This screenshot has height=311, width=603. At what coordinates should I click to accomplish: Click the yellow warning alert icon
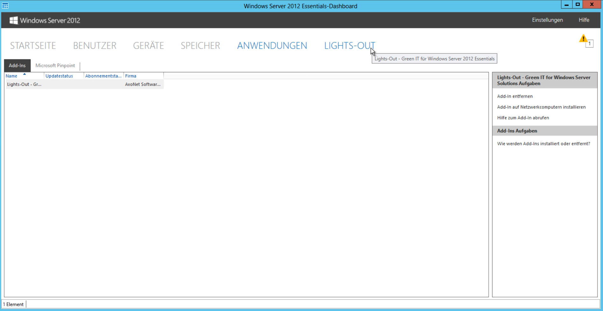(583, 39)
